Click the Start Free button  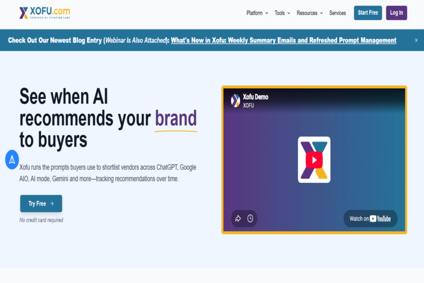pos(368,13)
